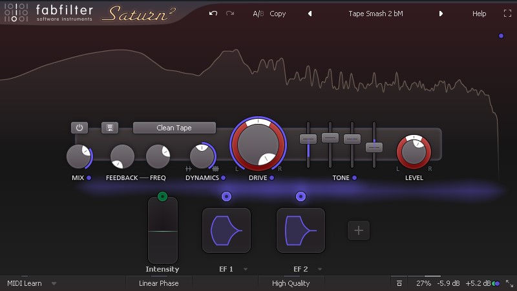This screenshot has height=291, width=517.
Task: Click the Dynamics knob
Action: 202,156
